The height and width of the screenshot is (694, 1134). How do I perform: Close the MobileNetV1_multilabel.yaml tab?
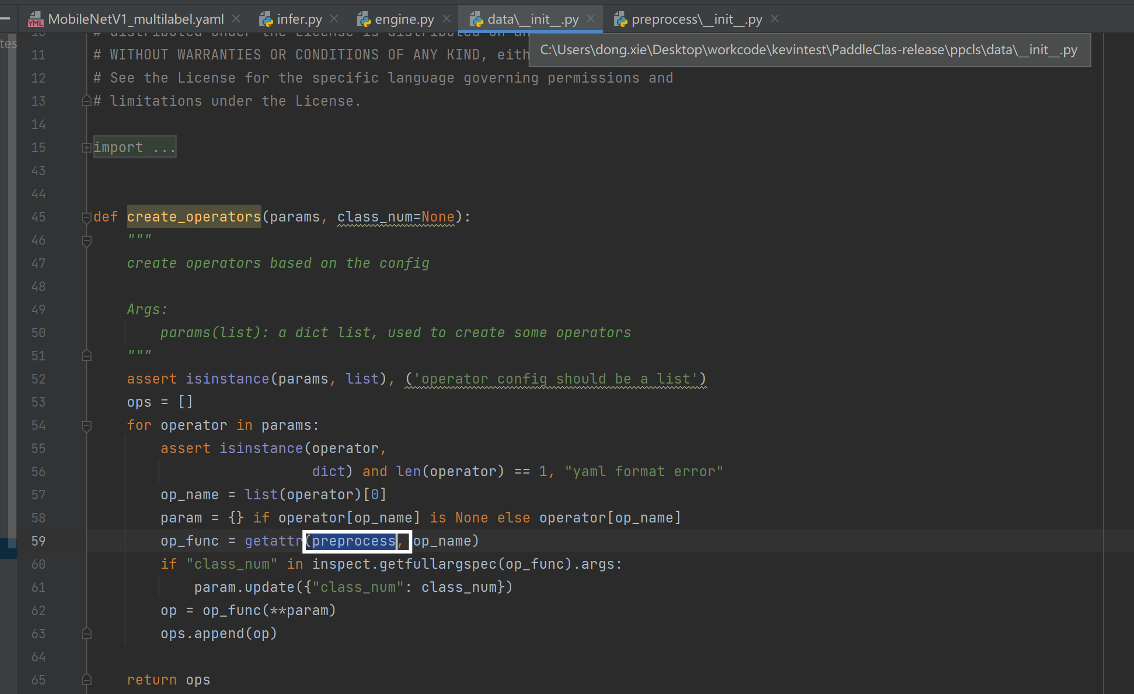click(237, 19)
